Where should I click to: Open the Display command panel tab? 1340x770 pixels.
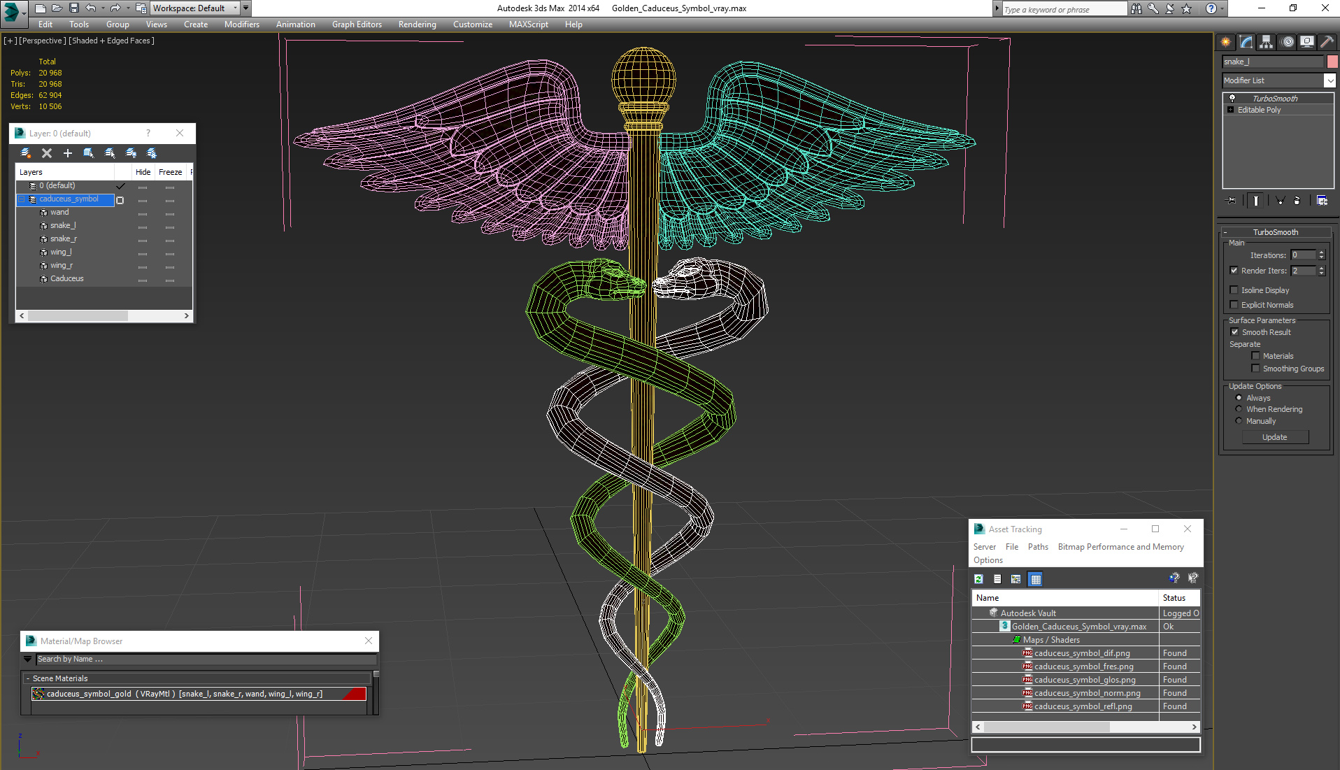[x=1307, y=42]
